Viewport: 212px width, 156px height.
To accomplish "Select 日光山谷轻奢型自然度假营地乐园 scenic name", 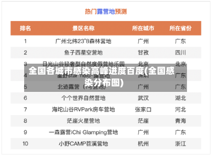I will click(x=84, y=64).
